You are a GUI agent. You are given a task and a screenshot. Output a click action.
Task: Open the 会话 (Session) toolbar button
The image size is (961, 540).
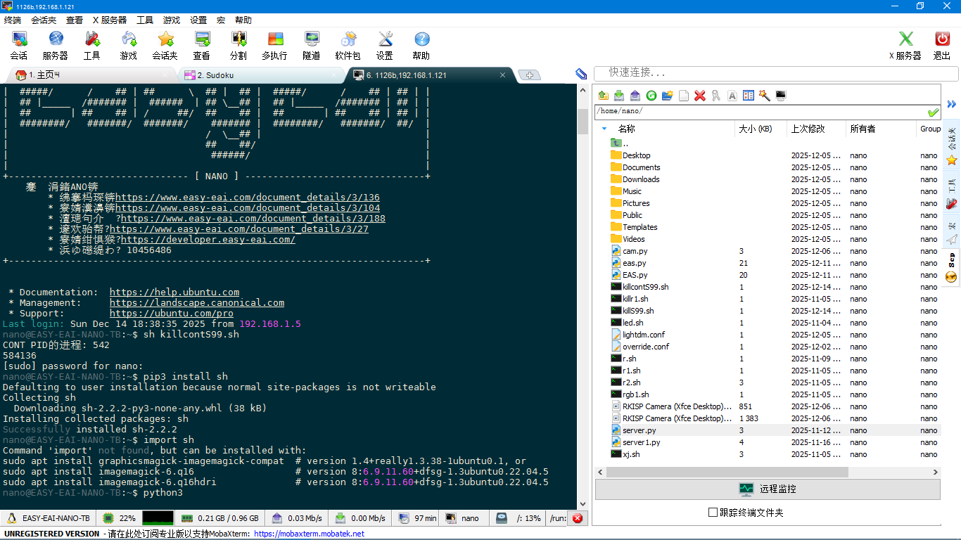19,46
